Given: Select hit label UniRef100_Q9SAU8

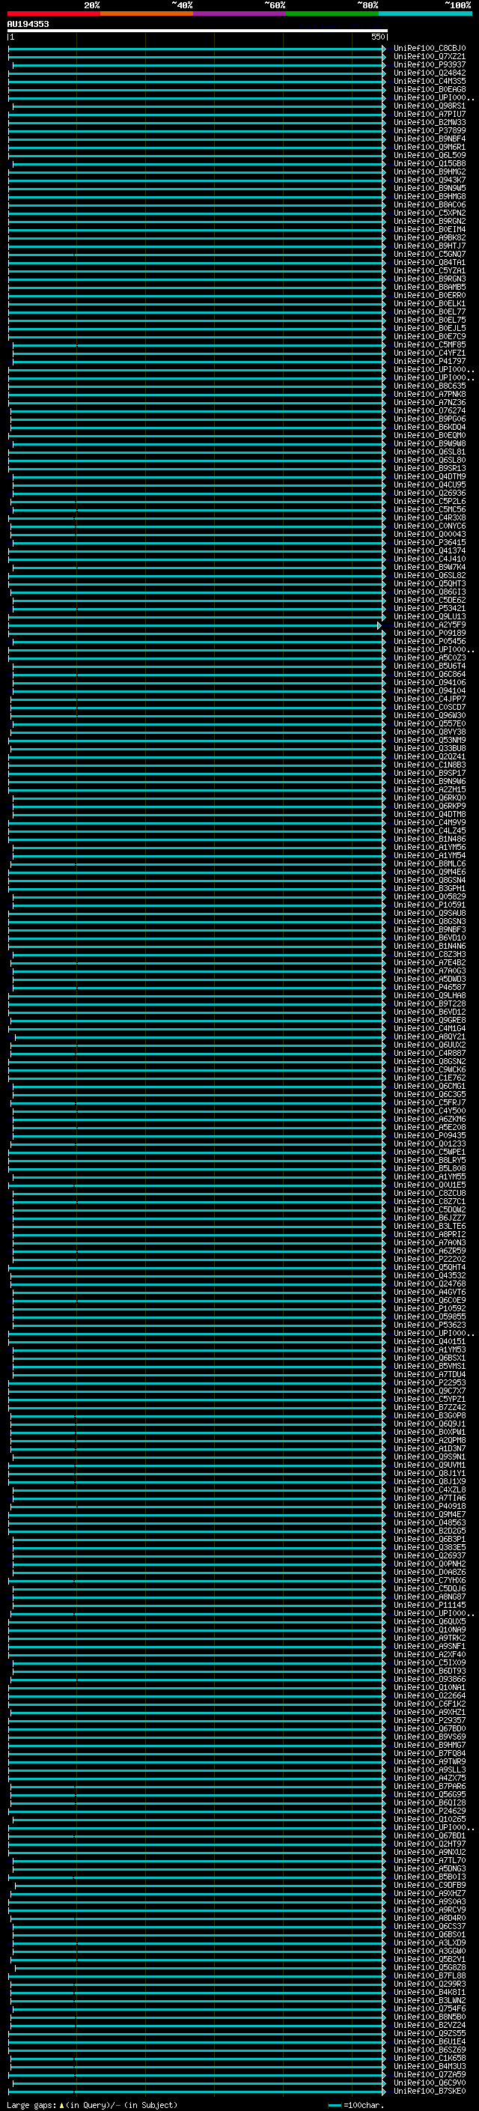Looking at the screenshot, I should [x=430, y=913].
